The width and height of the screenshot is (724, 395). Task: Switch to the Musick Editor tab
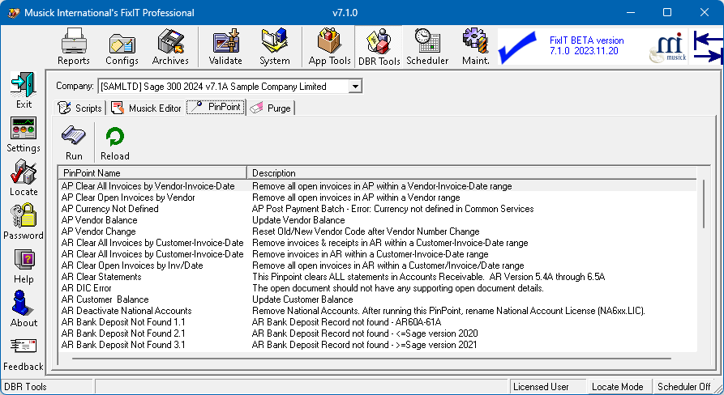click(x=146, y=108)
